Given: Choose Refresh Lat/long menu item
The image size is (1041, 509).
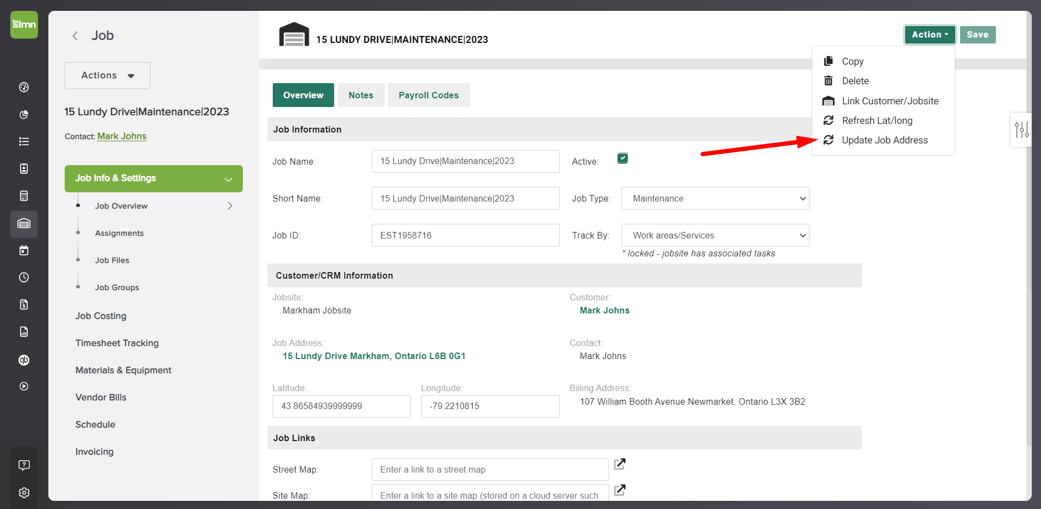Looking at the screenshot, I should (877, 121).
